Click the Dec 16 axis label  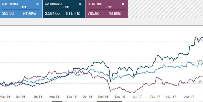coord(120,97)
